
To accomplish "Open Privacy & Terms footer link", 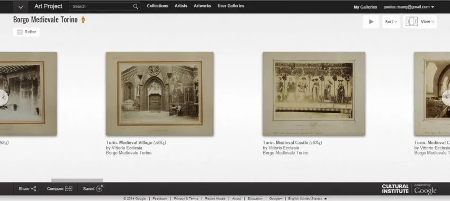I will tap(186, 198).
